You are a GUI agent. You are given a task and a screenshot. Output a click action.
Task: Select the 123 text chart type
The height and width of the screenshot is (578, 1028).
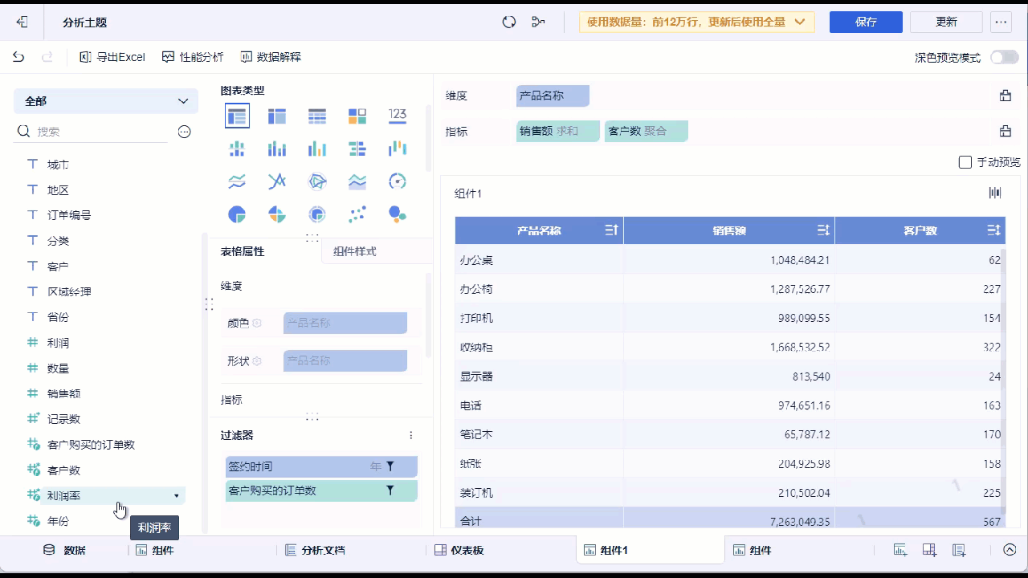click(x=398, y=116)
